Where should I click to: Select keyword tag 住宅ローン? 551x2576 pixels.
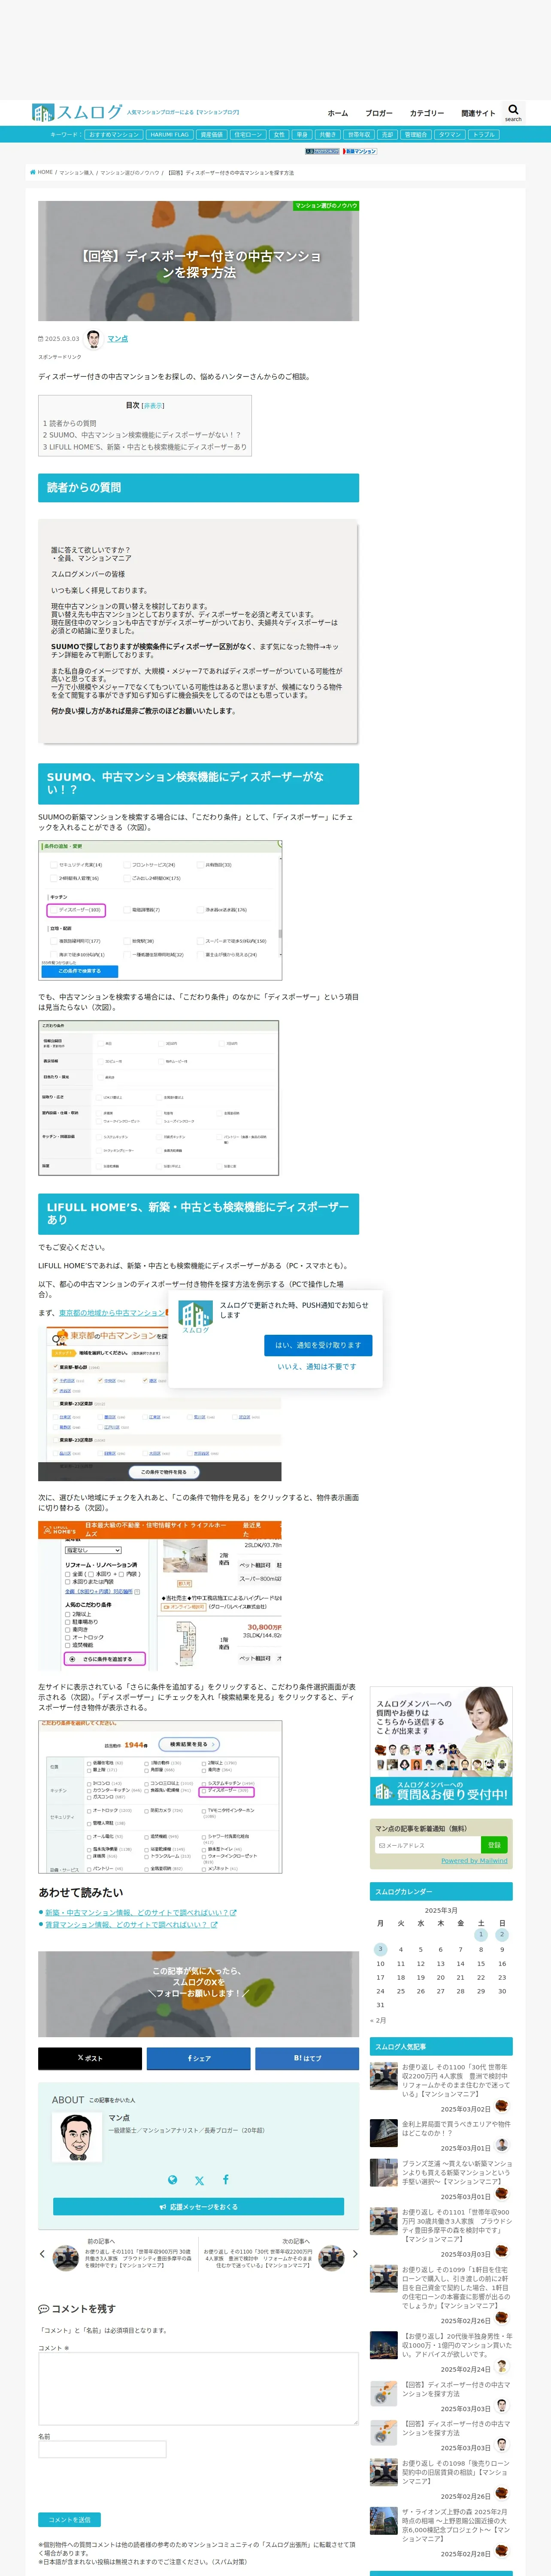tap(247, 134)
